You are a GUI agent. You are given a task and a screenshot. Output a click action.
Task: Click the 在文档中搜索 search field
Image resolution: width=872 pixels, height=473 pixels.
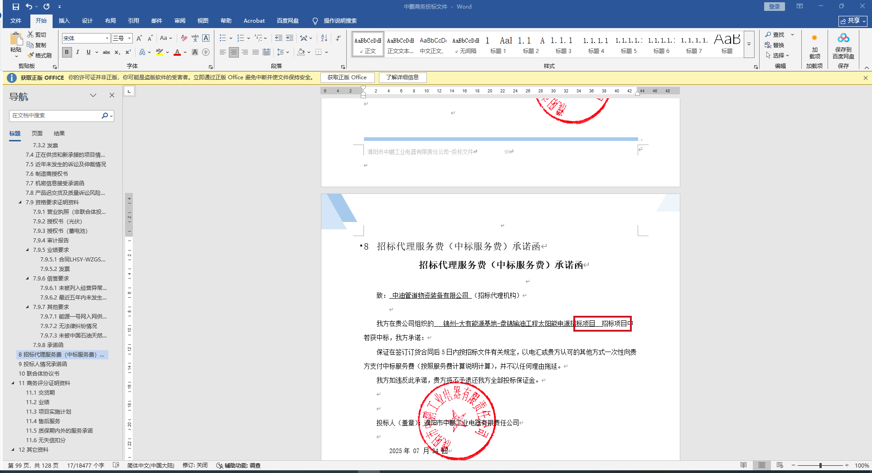pos(55,116)
